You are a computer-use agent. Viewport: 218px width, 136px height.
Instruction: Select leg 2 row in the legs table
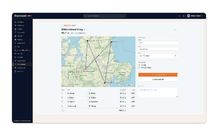98,98
